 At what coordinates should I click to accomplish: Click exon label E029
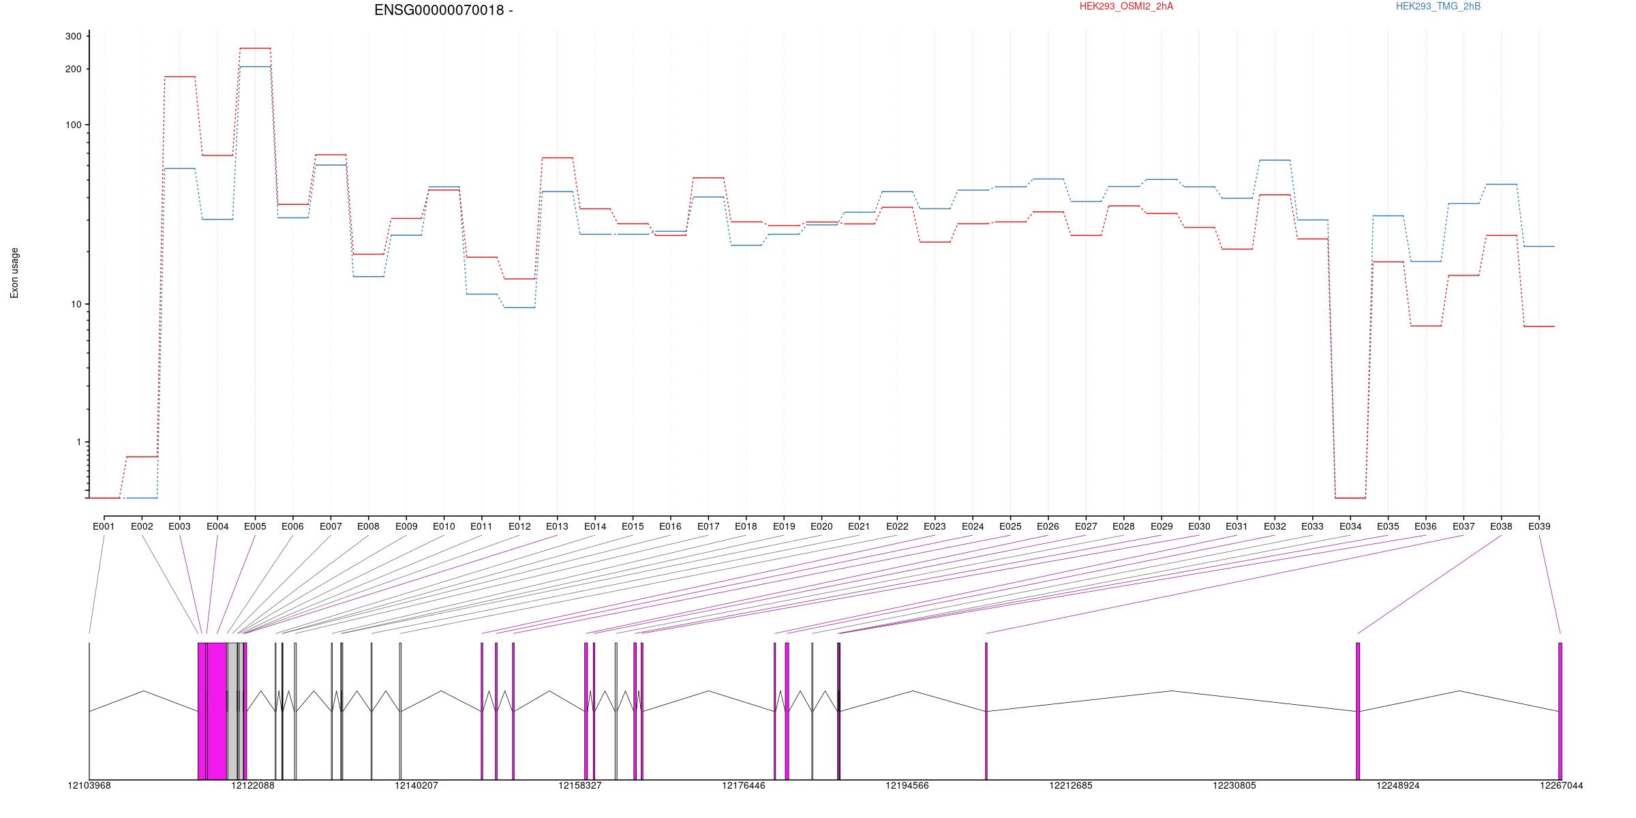point(1162,526)
